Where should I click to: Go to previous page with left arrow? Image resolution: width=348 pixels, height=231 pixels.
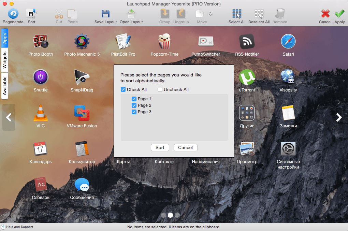pos(9,117)
